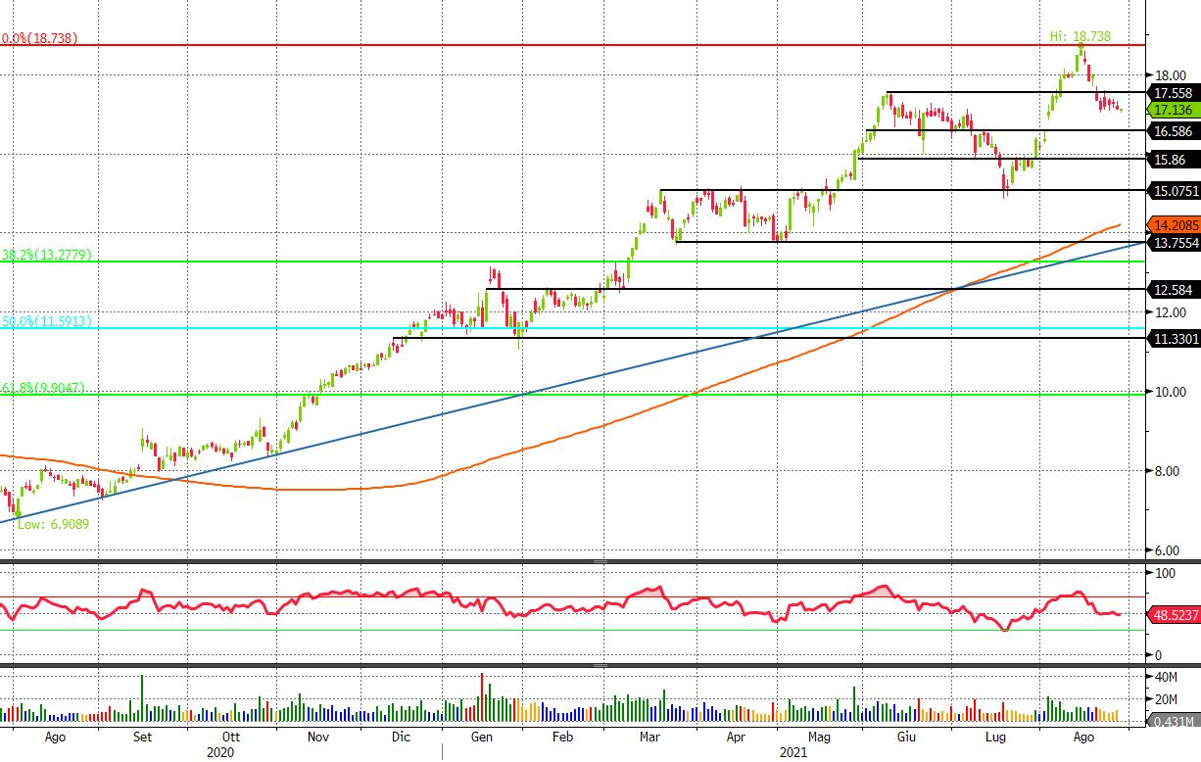Click the 2020 year label
The width and height of the screenshot is (1201, 762).
click(220, 752)
